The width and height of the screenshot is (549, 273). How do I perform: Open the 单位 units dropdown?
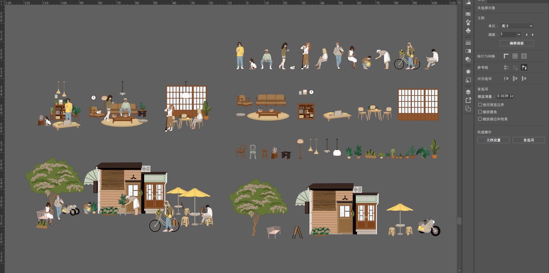[517, 26]
